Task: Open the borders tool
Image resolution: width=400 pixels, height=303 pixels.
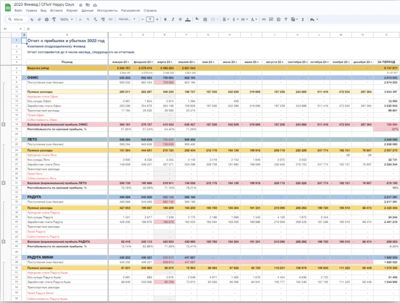Action: 205,19
